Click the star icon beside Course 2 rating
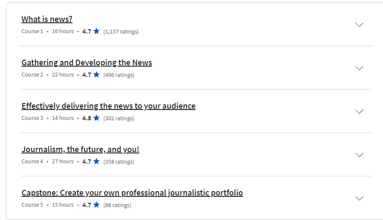 pyautogui.click(x=96, y=74)
